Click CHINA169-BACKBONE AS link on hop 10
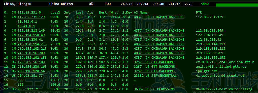This screenshot has width=258, height=93. coord(159,58)
